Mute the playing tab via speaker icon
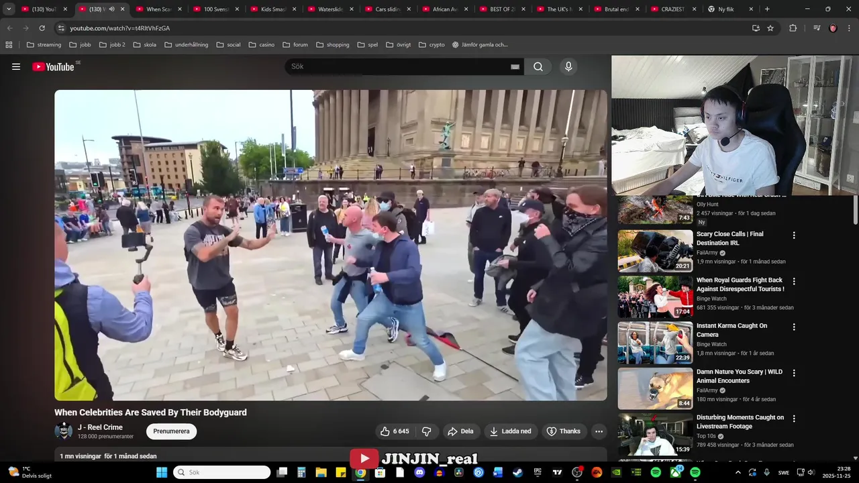Image resolution: width=859 pixels, height=483 pixels. click(111, 9)
